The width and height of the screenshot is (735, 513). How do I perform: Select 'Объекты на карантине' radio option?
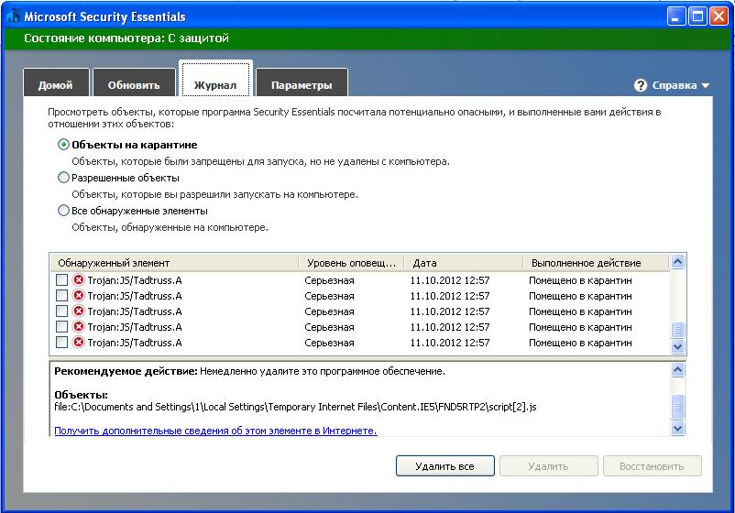coord(63,145)
